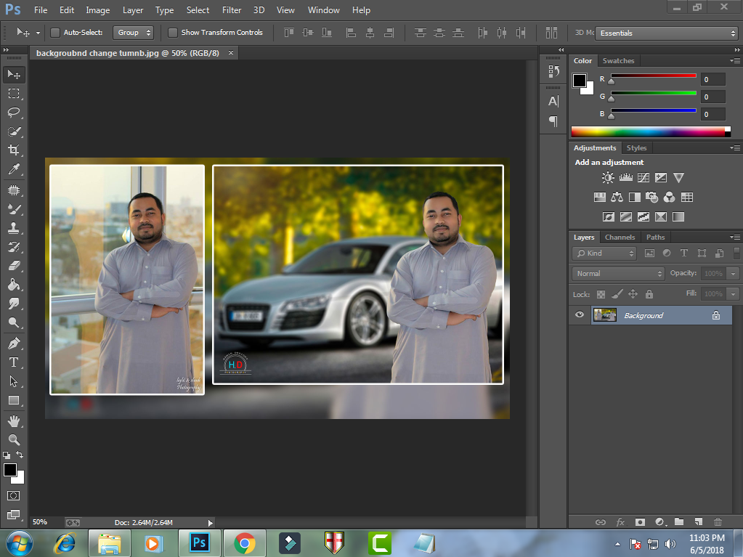Hide the Background layer with eye icon

tap(580, 315)
